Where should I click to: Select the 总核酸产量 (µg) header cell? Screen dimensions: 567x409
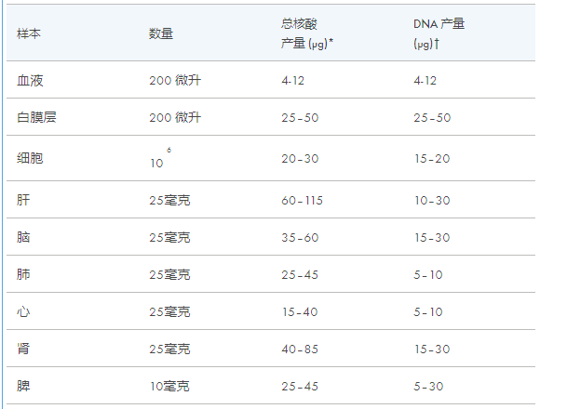[x=307, y=33]
